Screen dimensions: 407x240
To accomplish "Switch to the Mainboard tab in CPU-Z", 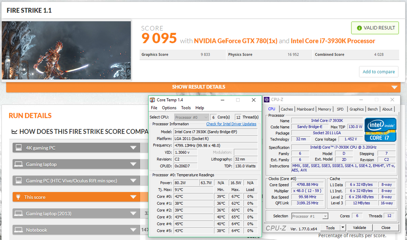I will point(305,109).
